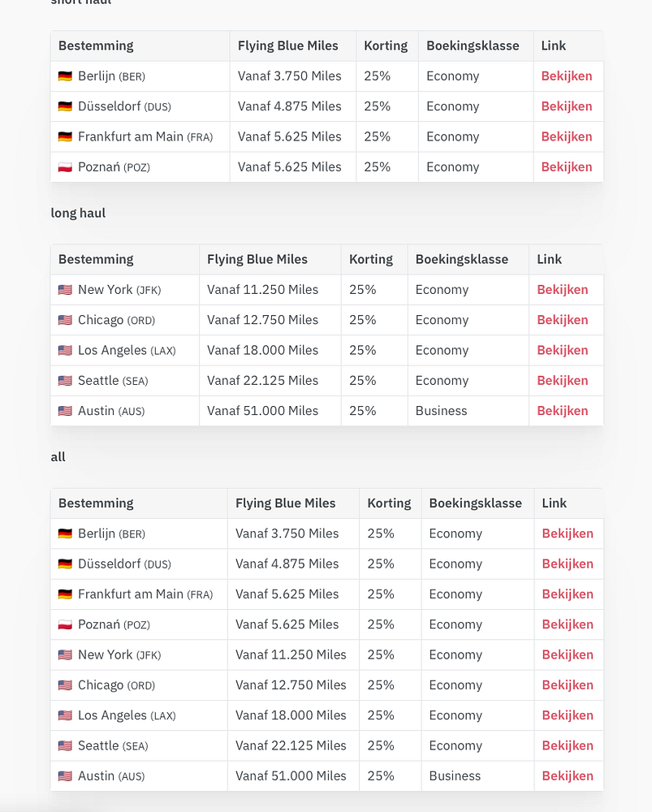
Task: Click the Bestemming header in the short haul table
Action: click(96, 46)
